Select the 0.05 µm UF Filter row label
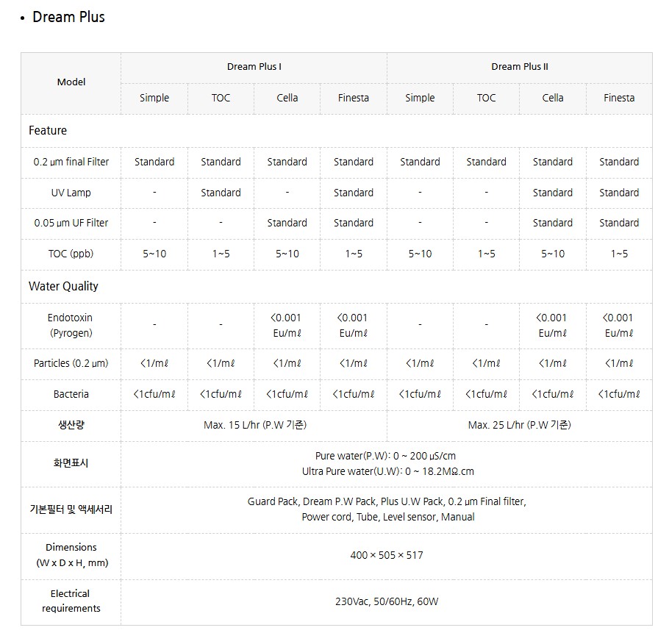This screenshot has width=669, height=633. pyautogui.click(x=71, y=223)
